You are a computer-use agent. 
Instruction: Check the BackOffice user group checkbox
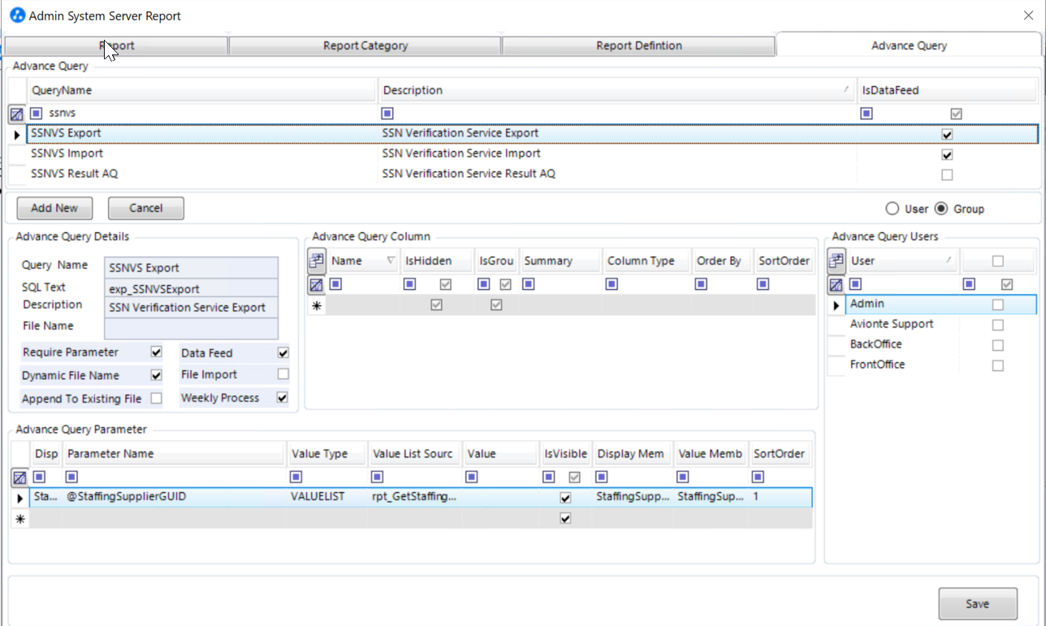pyautogui.click(x=997, y=345)
